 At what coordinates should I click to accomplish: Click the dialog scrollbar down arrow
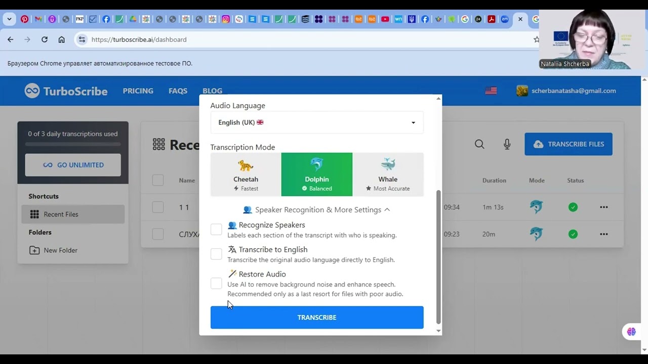438,331
